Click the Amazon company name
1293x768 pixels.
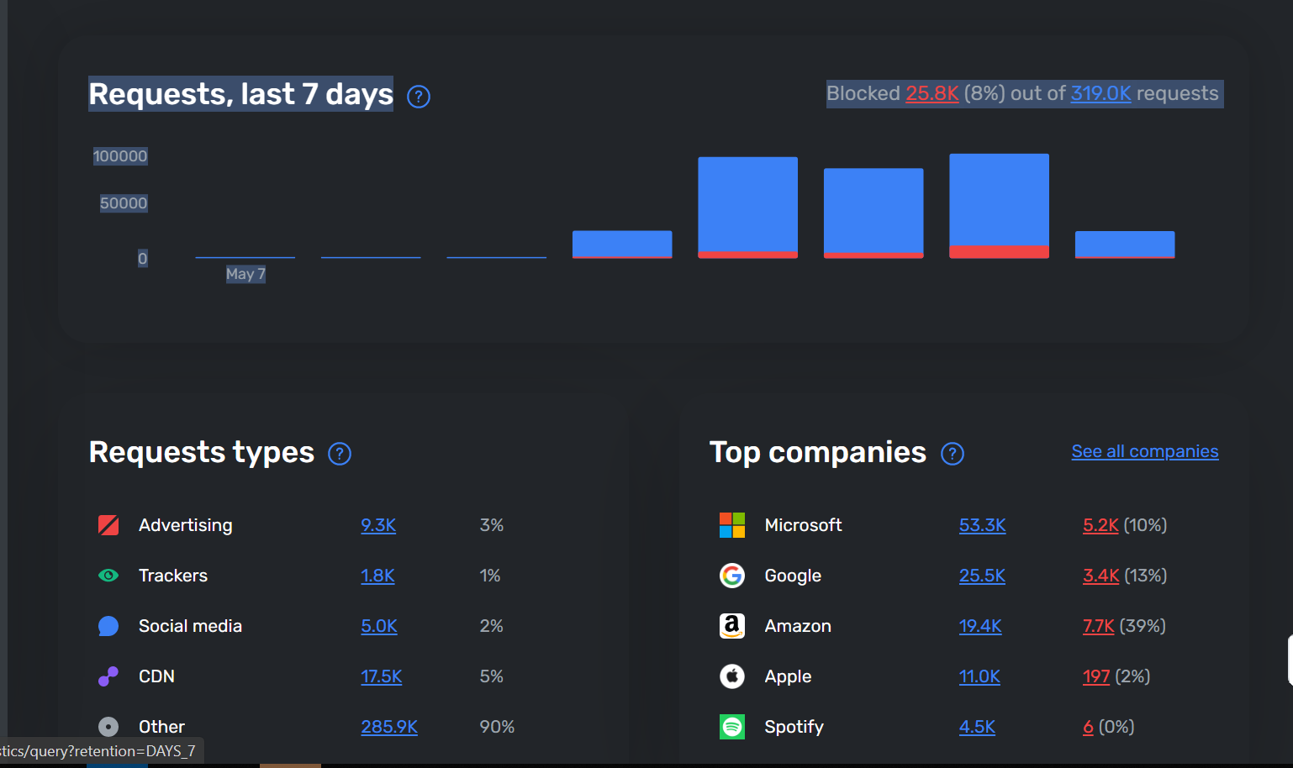(x=798, y=626)
